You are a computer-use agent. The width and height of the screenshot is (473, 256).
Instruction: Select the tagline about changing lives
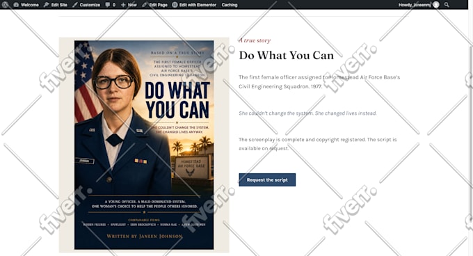click(307, 113)
